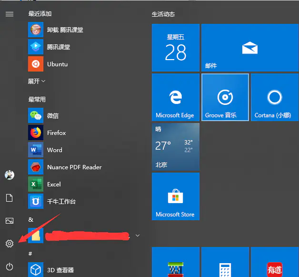Open the green spring tile at bottom row

176,262
